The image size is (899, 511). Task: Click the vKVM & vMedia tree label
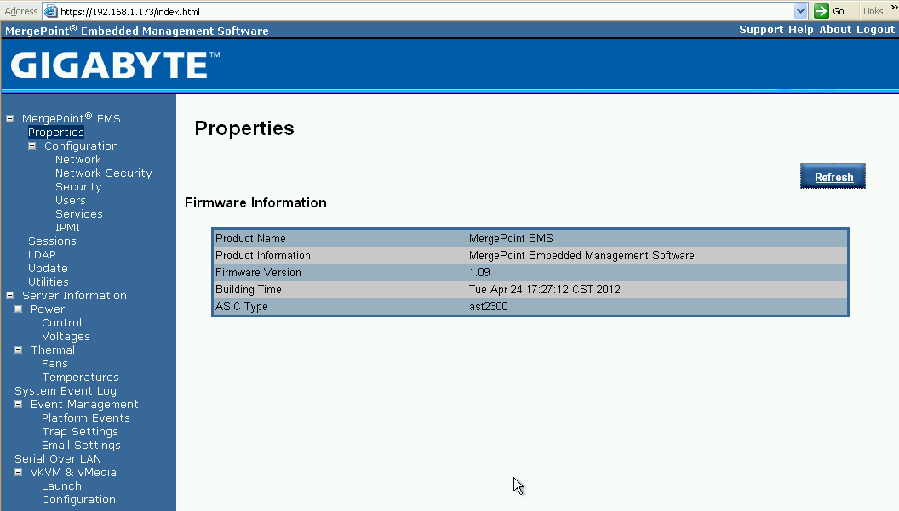[x=73, y=473]
